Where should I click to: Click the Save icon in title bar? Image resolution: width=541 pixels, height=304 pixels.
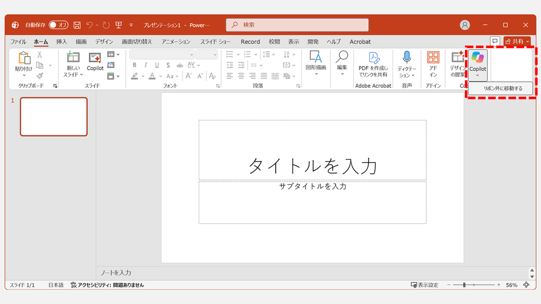click(77, 25)
